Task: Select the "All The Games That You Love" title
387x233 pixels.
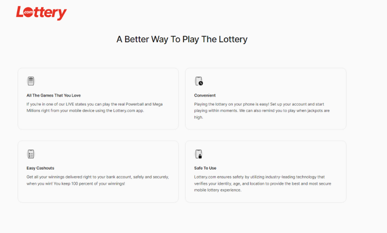Action: 54,95
